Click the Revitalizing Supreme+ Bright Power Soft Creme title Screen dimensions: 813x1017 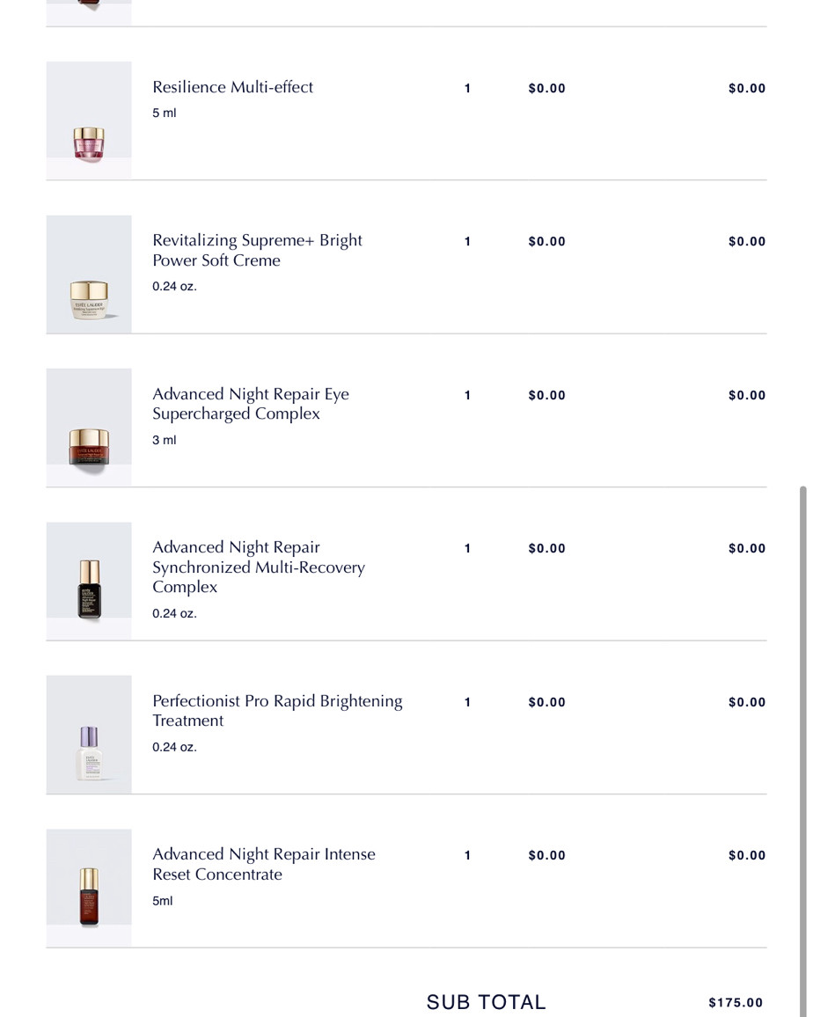pyautogui.click(x=257, y=251)
